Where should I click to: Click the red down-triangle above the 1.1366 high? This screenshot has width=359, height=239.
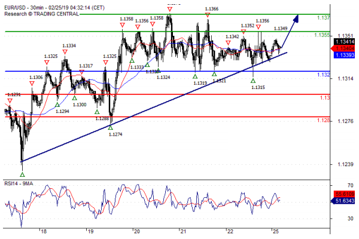coord(207,14)
